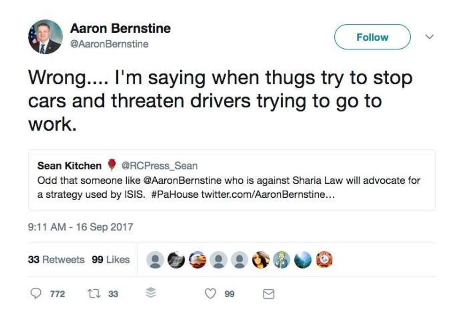Click the @RCPress_Sean handle
Viewport: 460px width, 321px height.
(x=160, y=165)
